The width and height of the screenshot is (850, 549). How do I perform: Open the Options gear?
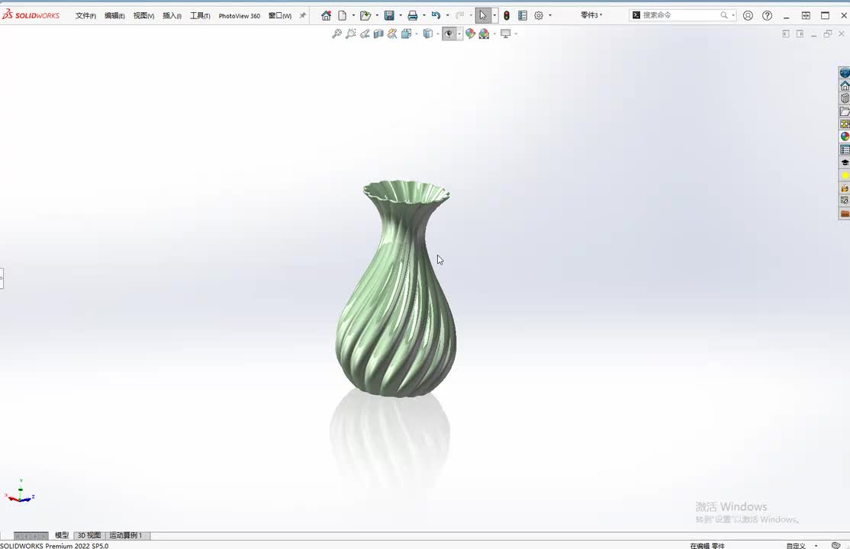(539, 16)
